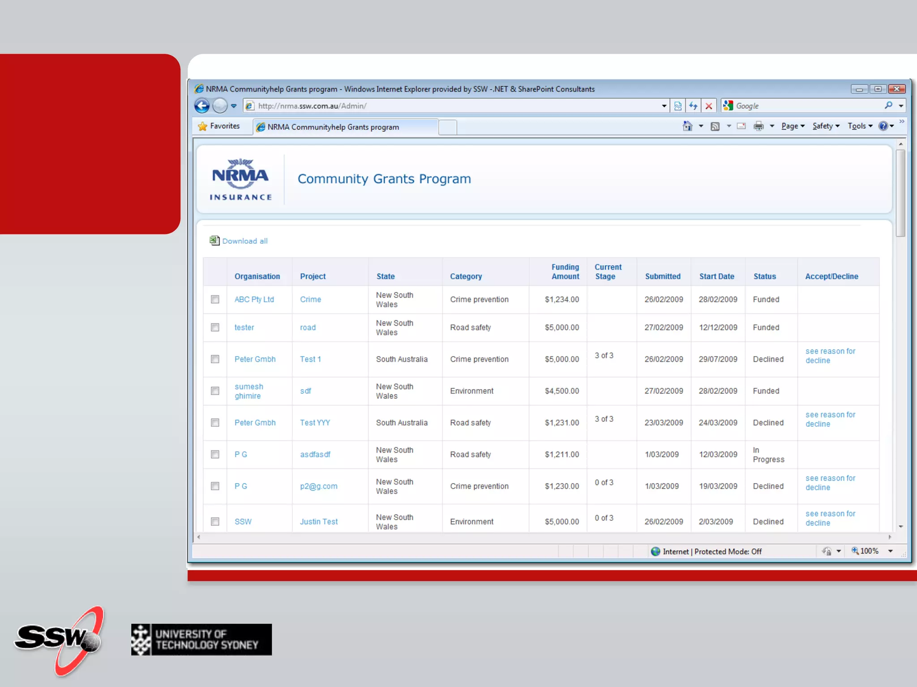Open the Home page icon
Image resolution: width=917 pixels, height=687 pixels.
point(687,126)
